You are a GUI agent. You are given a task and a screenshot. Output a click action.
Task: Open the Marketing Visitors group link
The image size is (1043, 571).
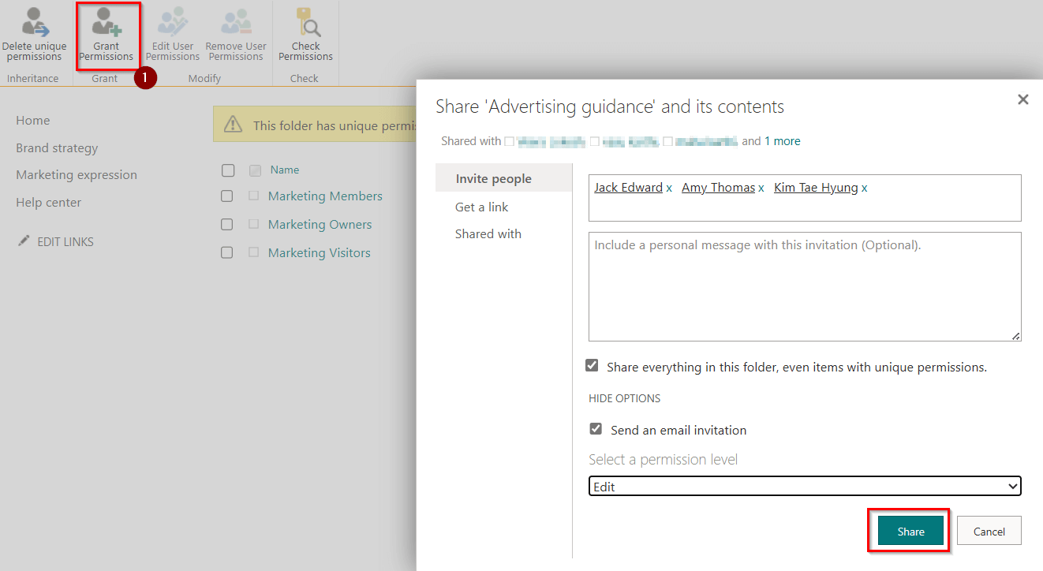(319, 253)
